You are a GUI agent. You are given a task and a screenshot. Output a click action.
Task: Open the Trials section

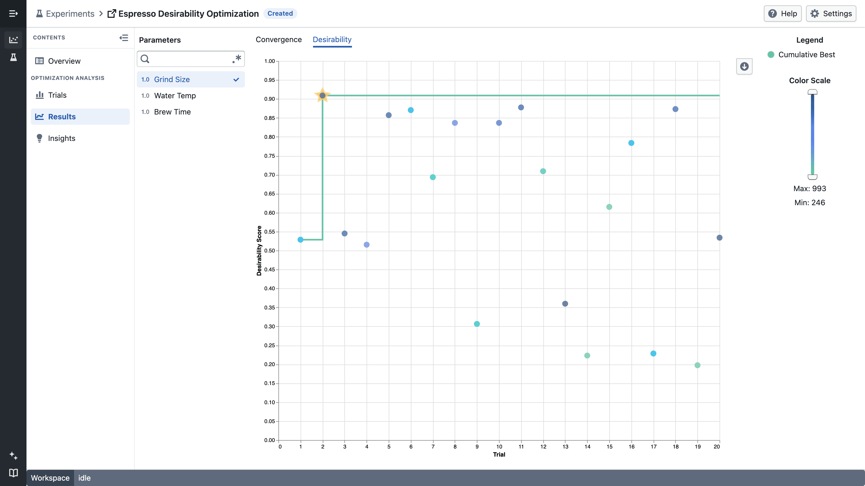click(80, 95)
